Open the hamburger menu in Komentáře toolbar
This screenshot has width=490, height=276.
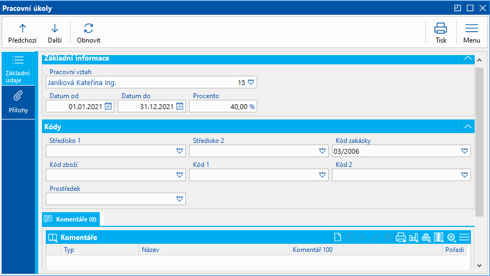pyautogui.click(x=464, y=237)
